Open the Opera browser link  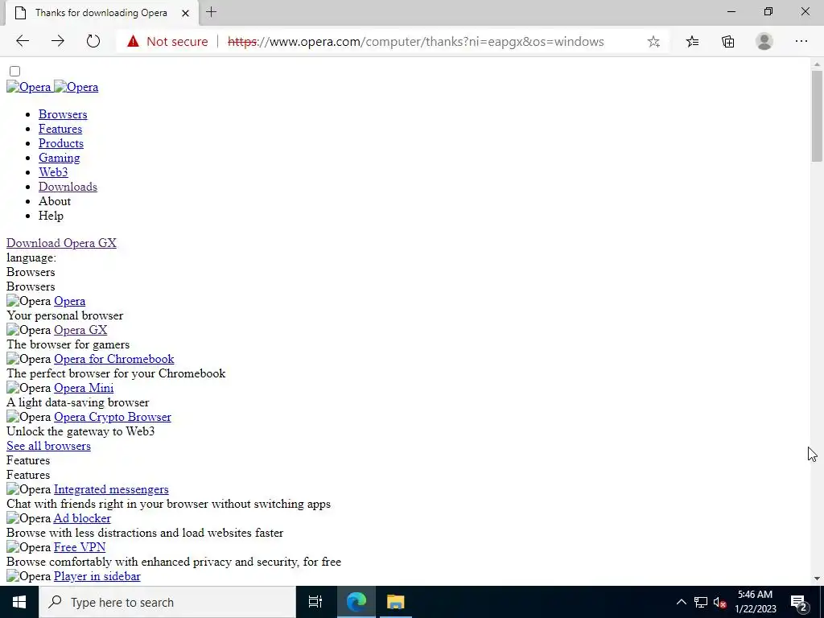click(x=69, y=301)
